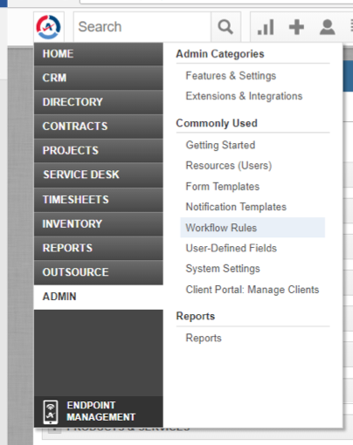
Task: Click the search magnifier icon
Action: click(225, 27)
